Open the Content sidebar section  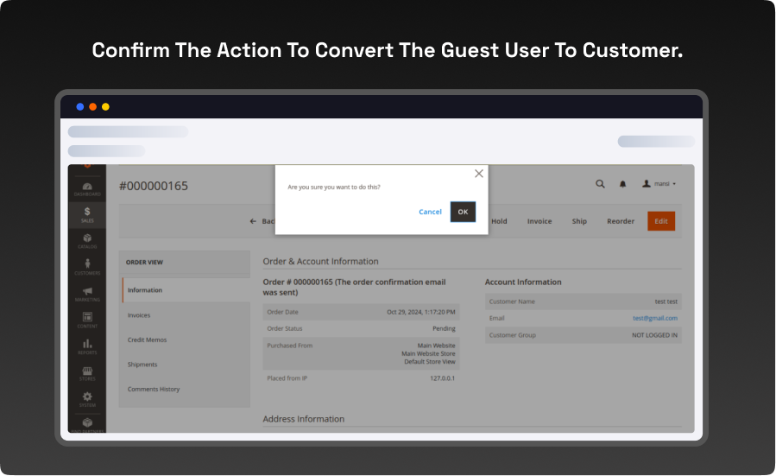coord(87,320)
